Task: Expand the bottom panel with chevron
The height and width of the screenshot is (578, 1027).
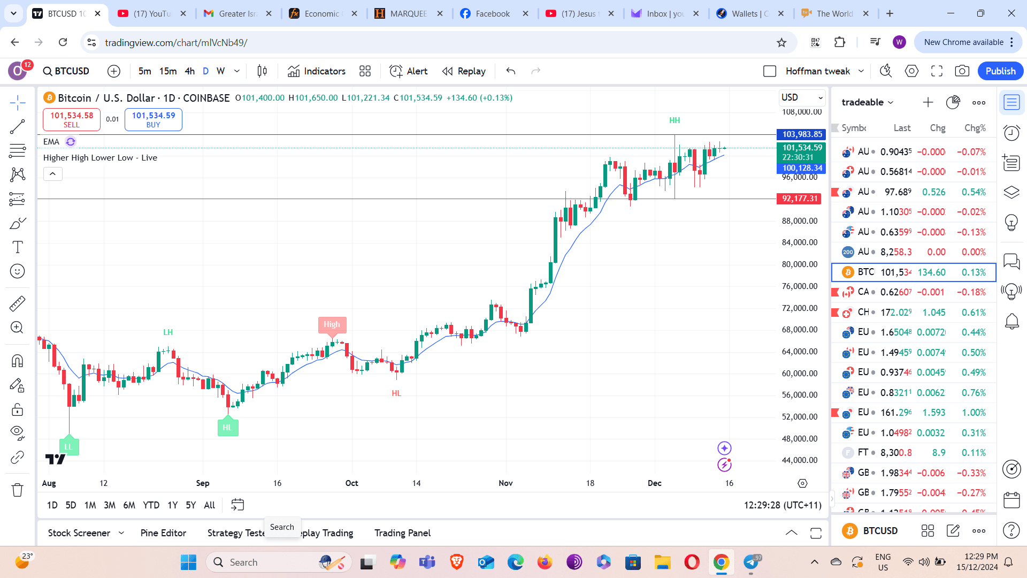Action: point(791,533)
